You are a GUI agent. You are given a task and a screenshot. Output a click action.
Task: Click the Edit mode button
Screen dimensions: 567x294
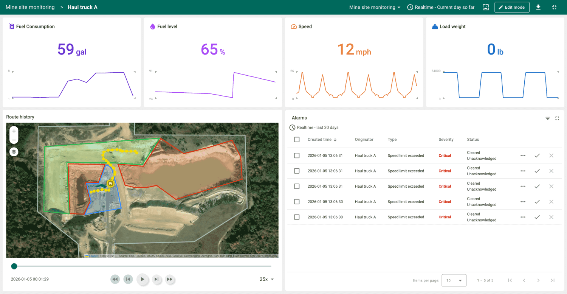512,7
